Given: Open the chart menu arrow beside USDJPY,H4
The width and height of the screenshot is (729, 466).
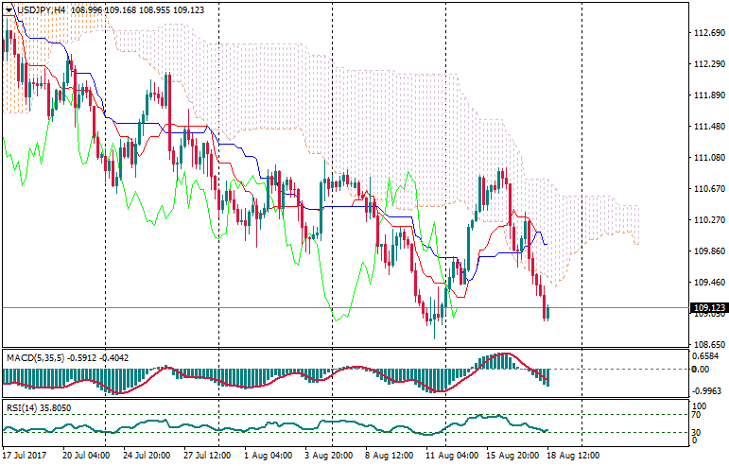Looking at the screenshot, I should click(9, 9).
